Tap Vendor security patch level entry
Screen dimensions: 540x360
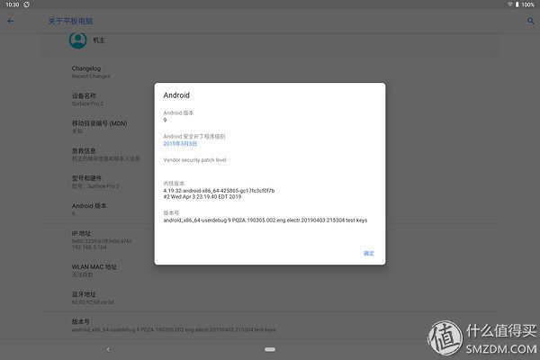tap(195, 160)
